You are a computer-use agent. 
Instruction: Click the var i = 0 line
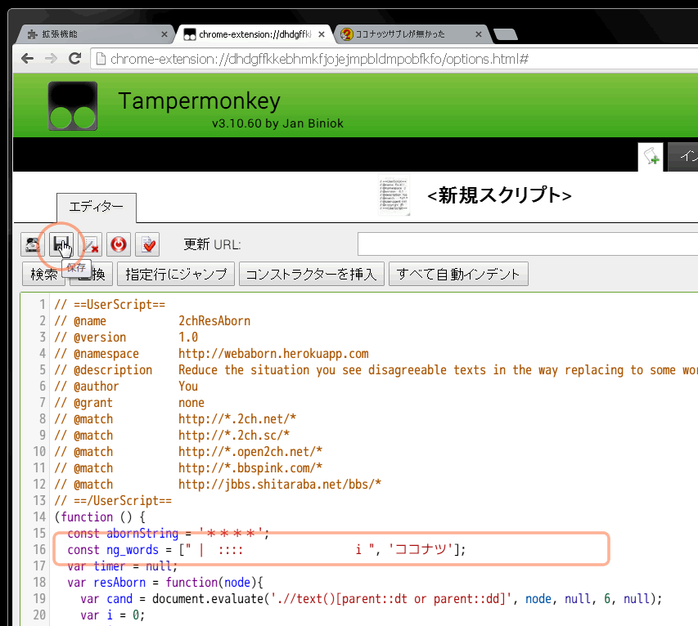pos(113,615)
